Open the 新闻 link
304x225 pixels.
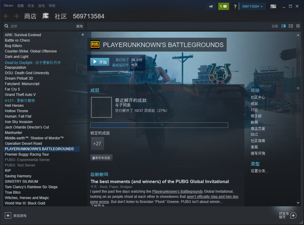(254, 122)
